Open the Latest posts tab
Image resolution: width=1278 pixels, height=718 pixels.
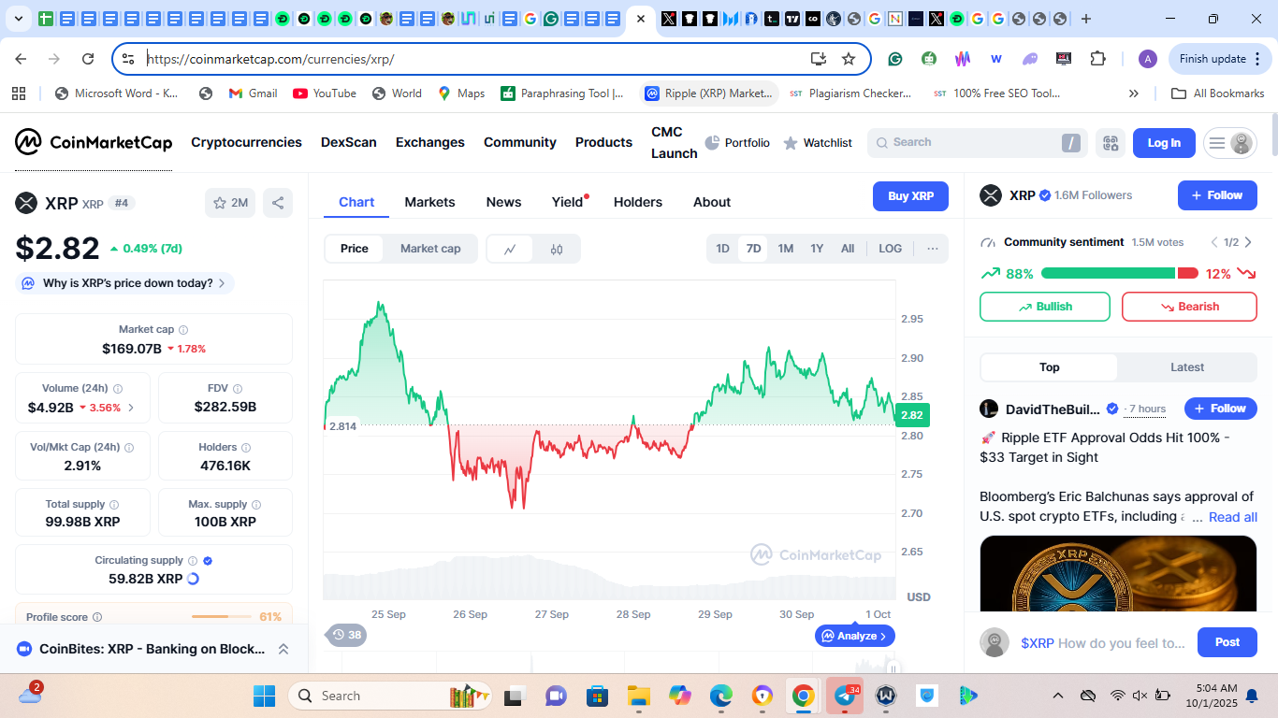(x=1186, y=367)
